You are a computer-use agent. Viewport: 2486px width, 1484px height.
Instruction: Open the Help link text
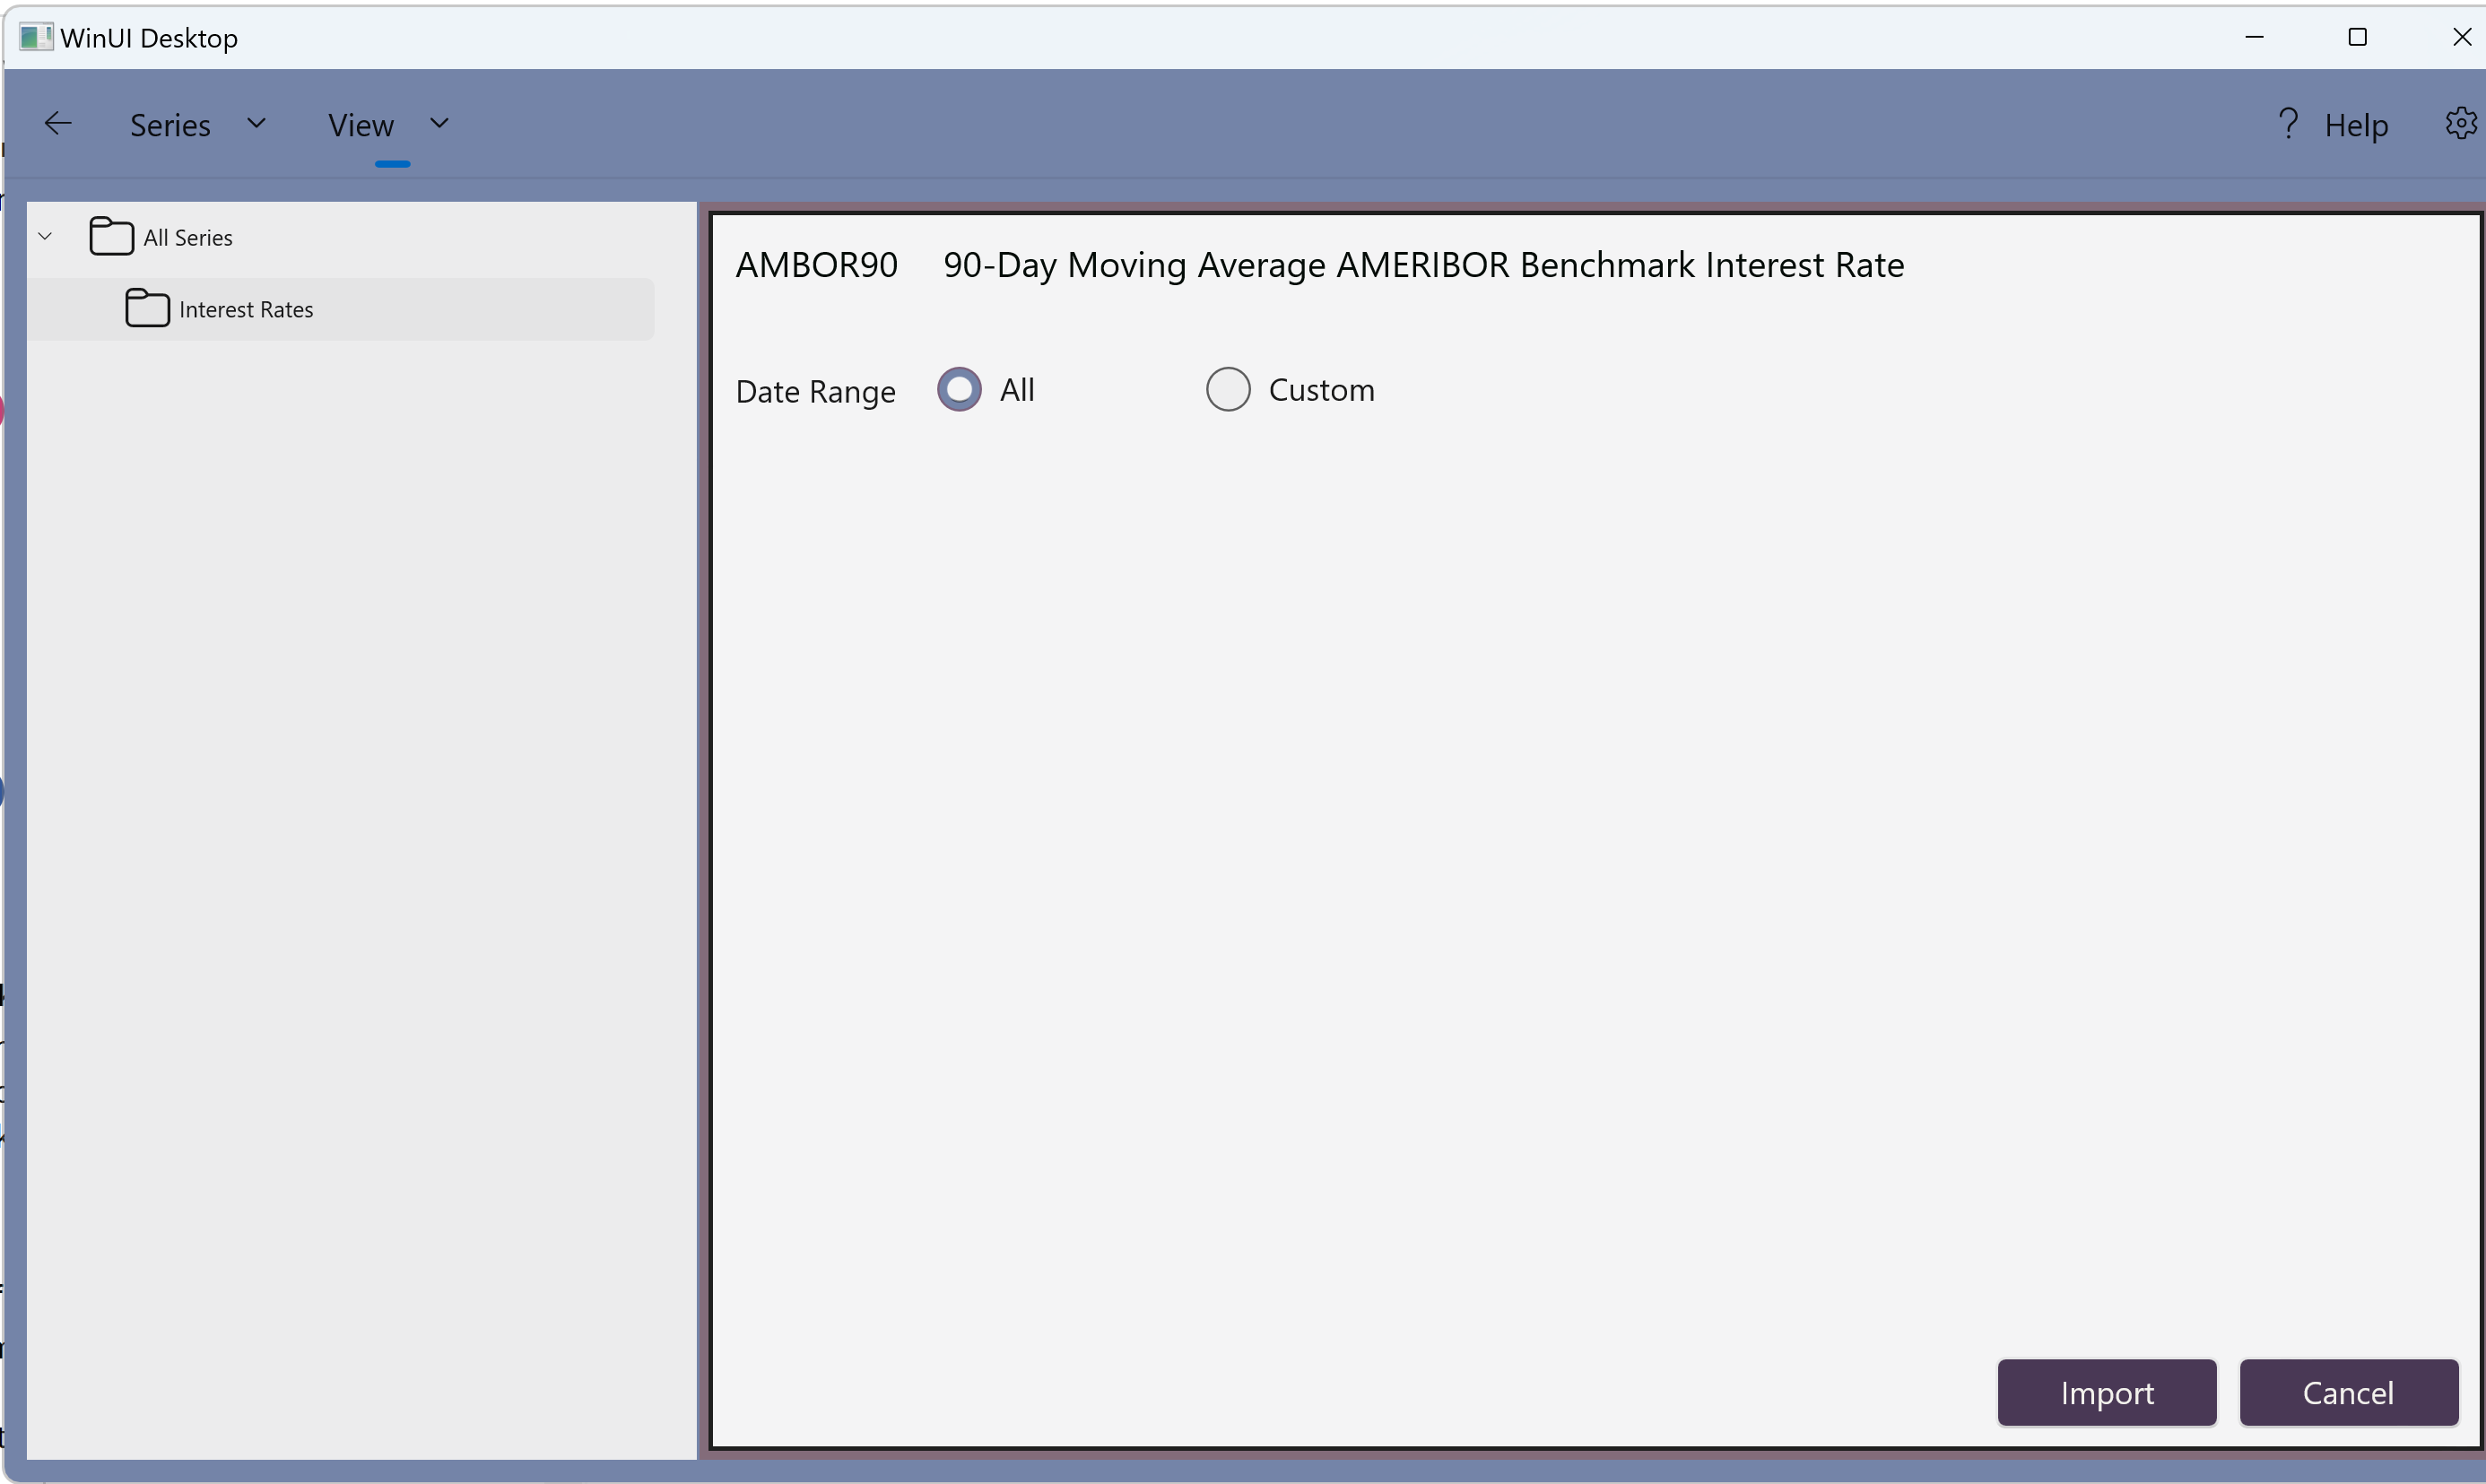tap(2355, 126)
